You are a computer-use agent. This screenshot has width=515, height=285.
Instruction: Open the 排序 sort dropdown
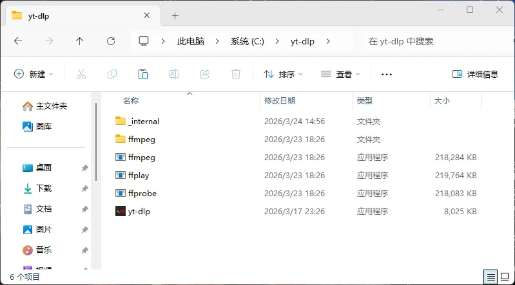[x=283, y=74]
